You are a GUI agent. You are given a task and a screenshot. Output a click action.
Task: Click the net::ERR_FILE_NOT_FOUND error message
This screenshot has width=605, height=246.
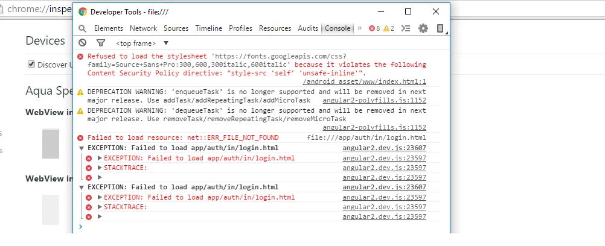pos(183,137)
